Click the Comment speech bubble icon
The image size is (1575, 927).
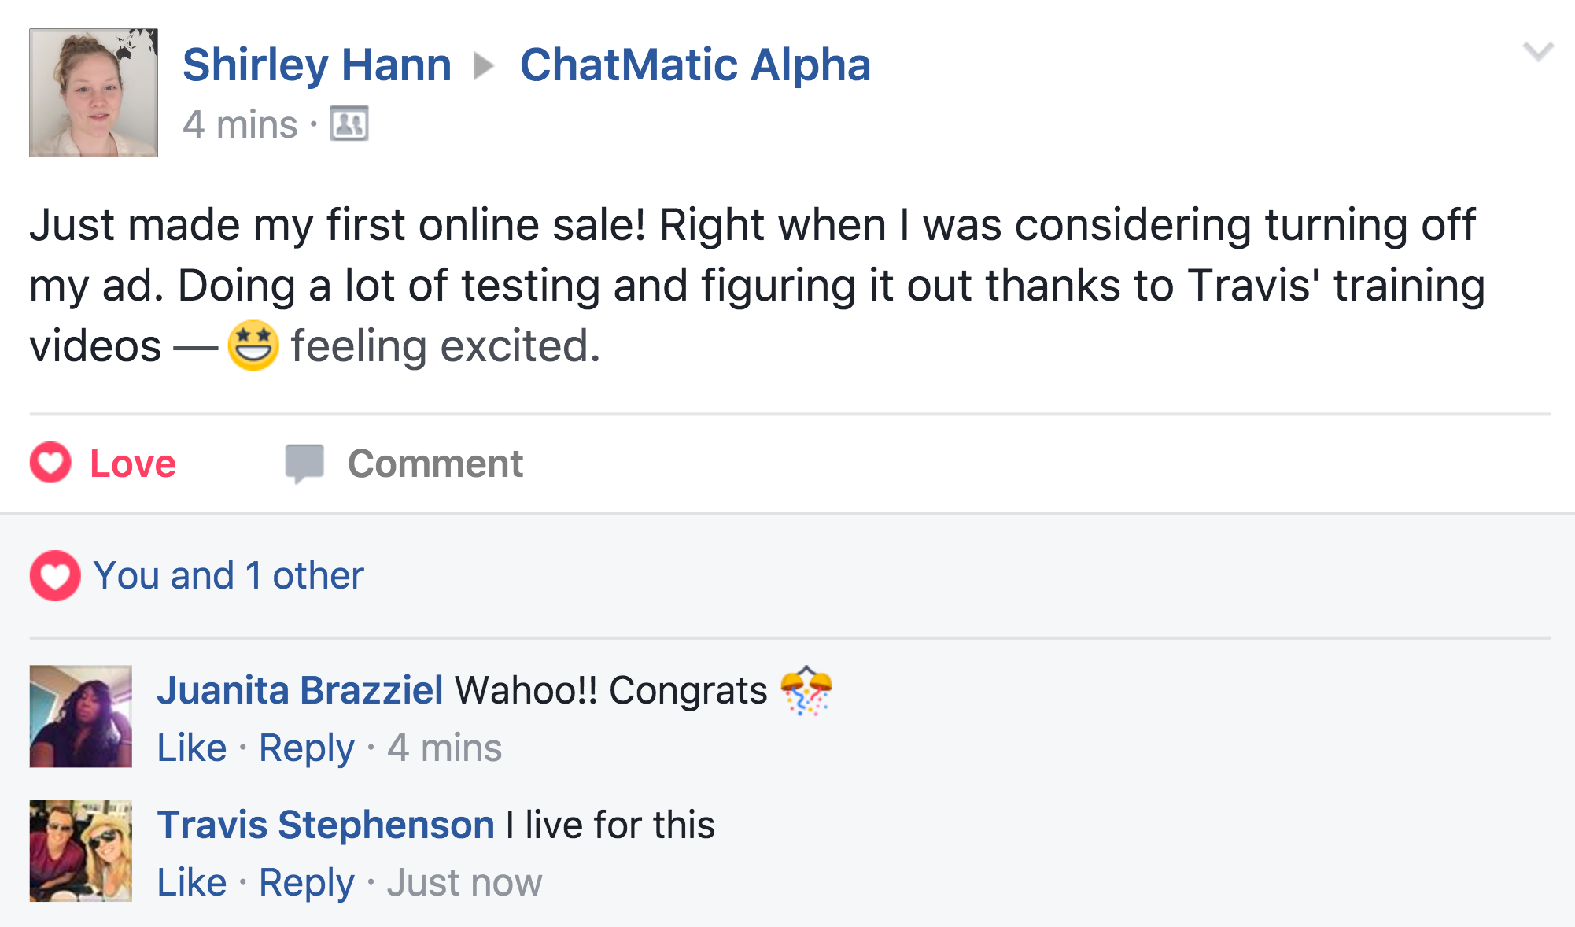[304, 463]
